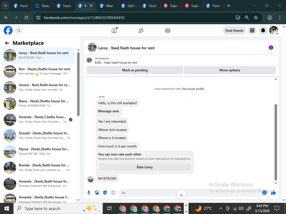Viewport: 286px width, 214px height.
Task: Open More options for the listing
Action: 230,70
